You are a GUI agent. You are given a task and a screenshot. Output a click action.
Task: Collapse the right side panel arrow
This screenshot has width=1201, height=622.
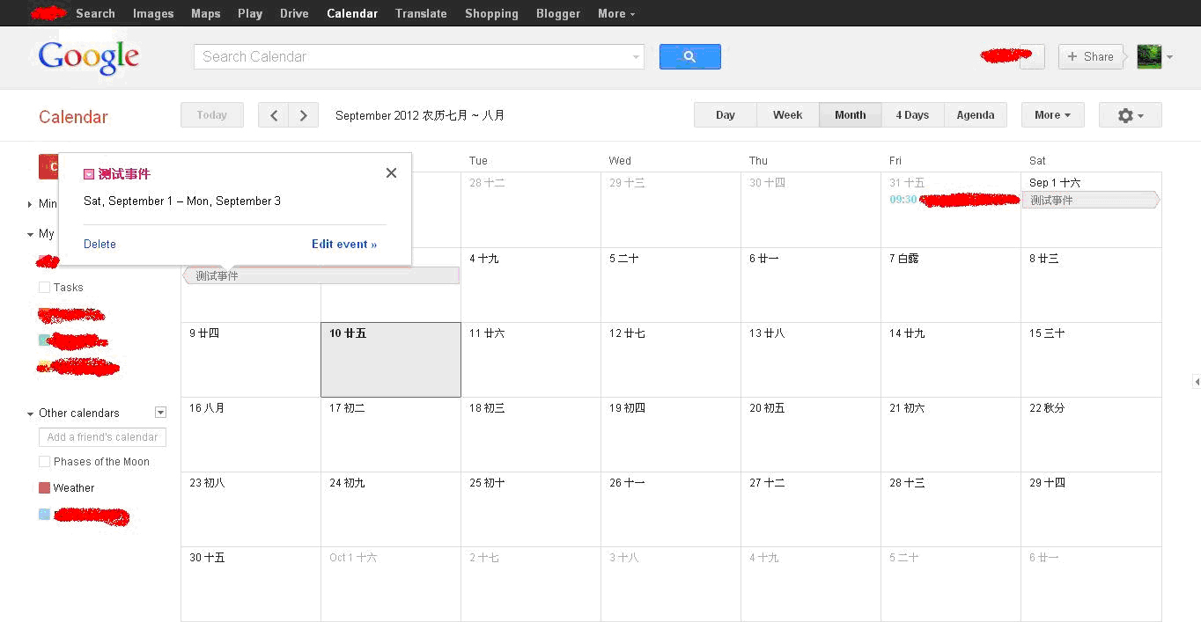(1196, 381)
